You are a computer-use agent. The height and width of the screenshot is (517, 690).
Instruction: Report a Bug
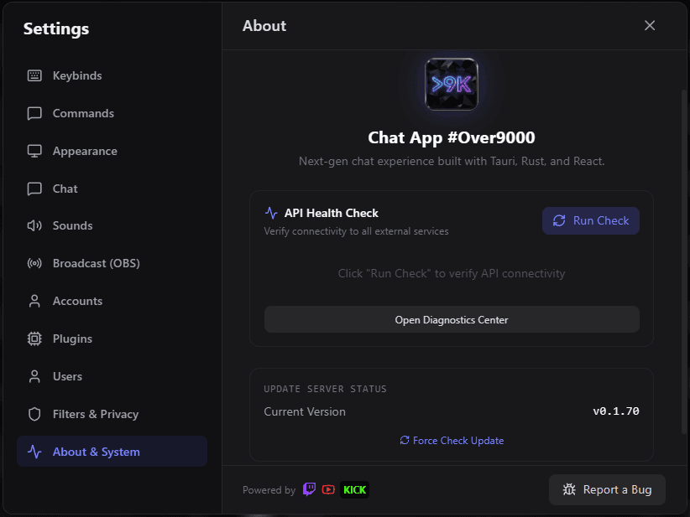tap(607, 489)
